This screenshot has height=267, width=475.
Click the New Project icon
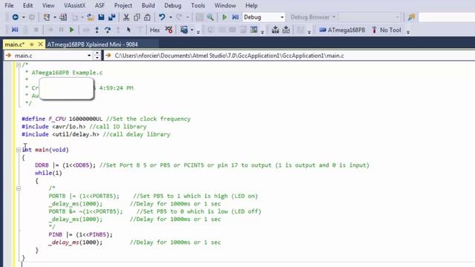coord(47,17)
